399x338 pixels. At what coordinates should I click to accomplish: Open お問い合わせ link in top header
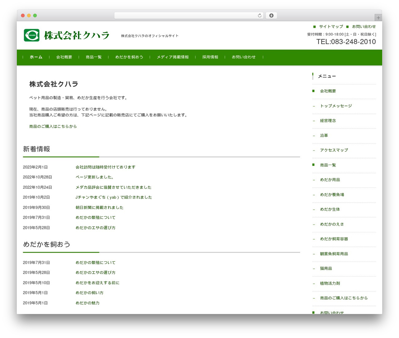pyautogui.click(x=364, y=27)
